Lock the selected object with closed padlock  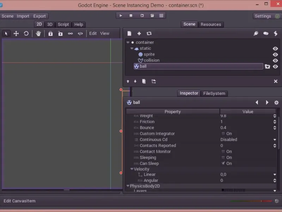pyautogui.click(x=50, y=34)
